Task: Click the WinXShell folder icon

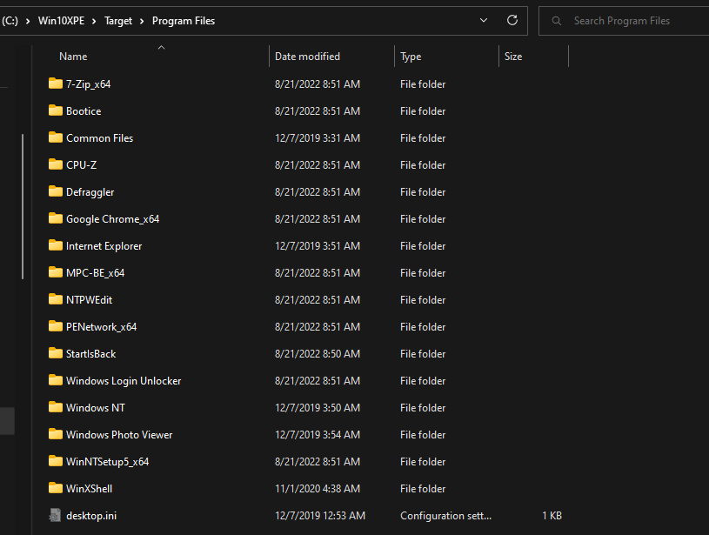Action: (x=55, y=488)
